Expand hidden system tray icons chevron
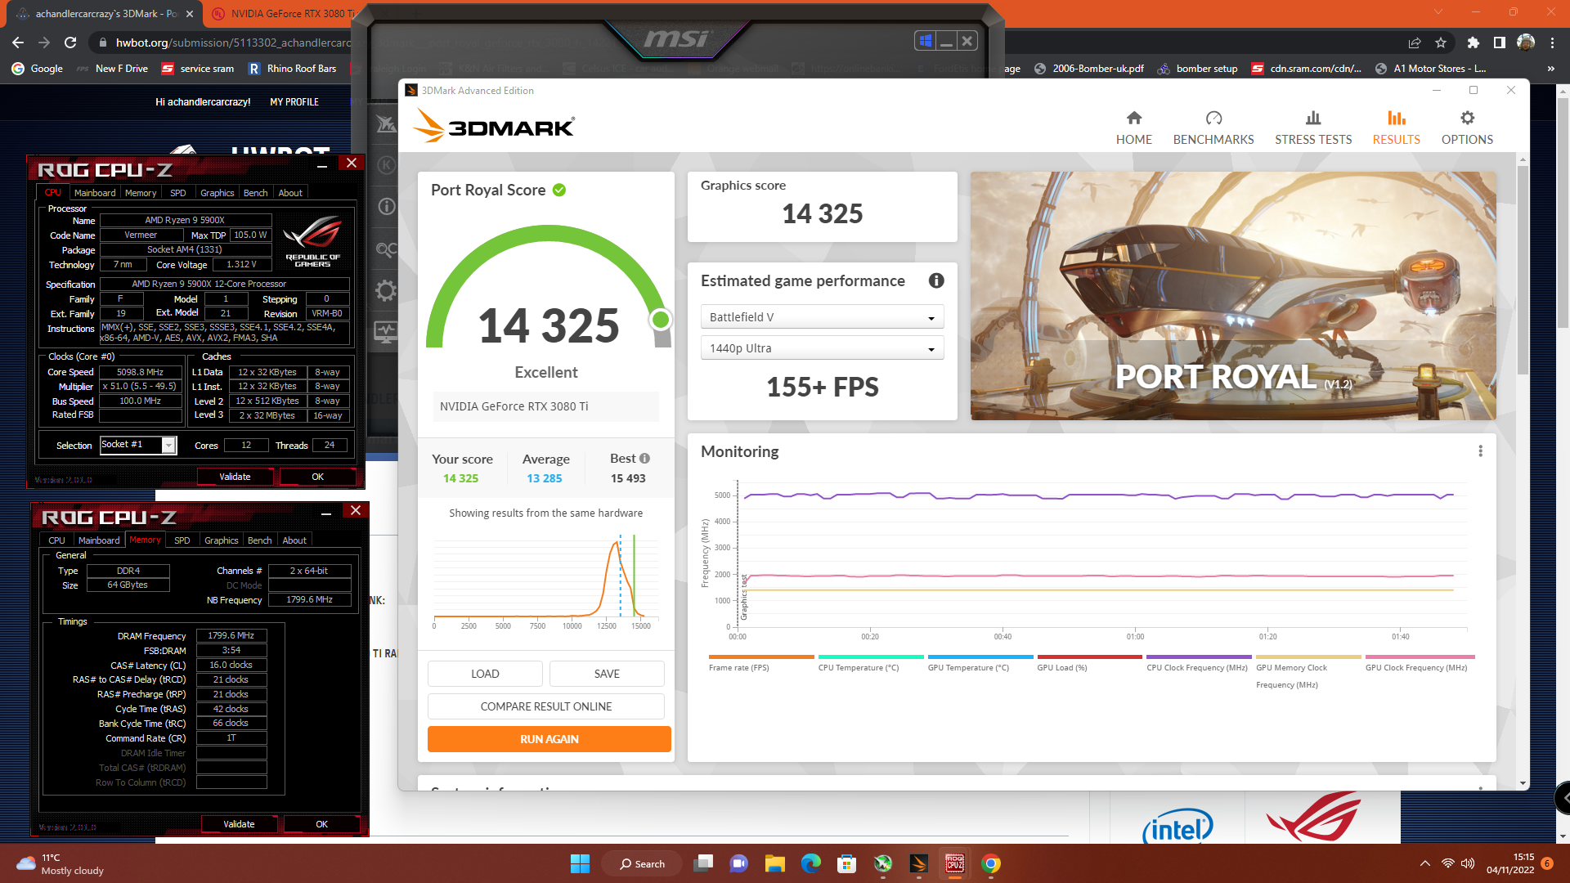The image size is (1570, 883). click(1425, 863)
